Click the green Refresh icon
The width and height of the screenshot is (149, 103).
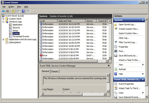[116, 69]
